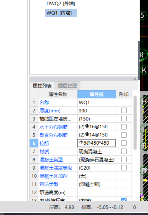The height and width of the screenshot is (215, 148).
Task: Toggle the 附加 checkbox for 垂直分布钢筋
Action: click(124, 135)
